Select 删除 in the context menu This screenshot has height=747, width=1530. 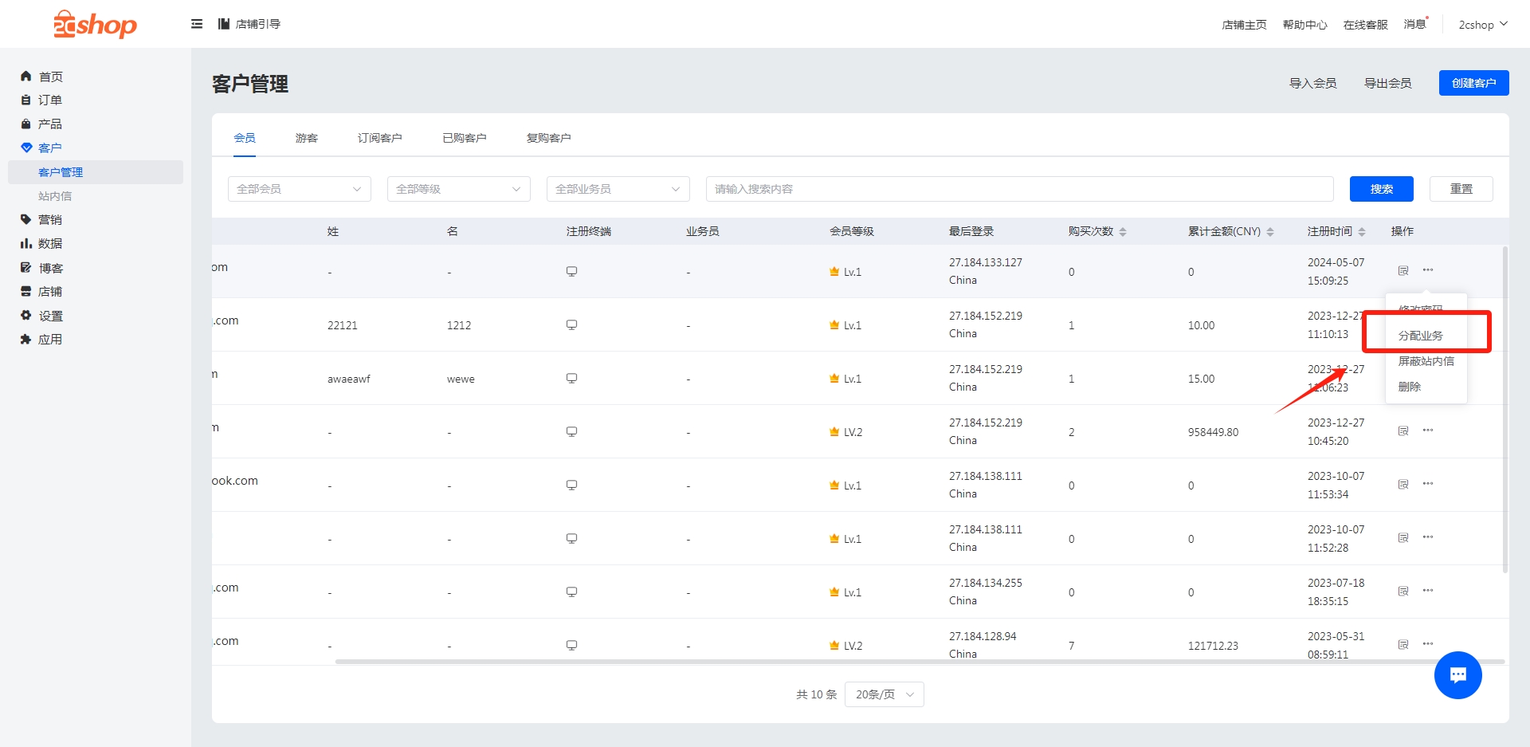(x=1410, y=387)
